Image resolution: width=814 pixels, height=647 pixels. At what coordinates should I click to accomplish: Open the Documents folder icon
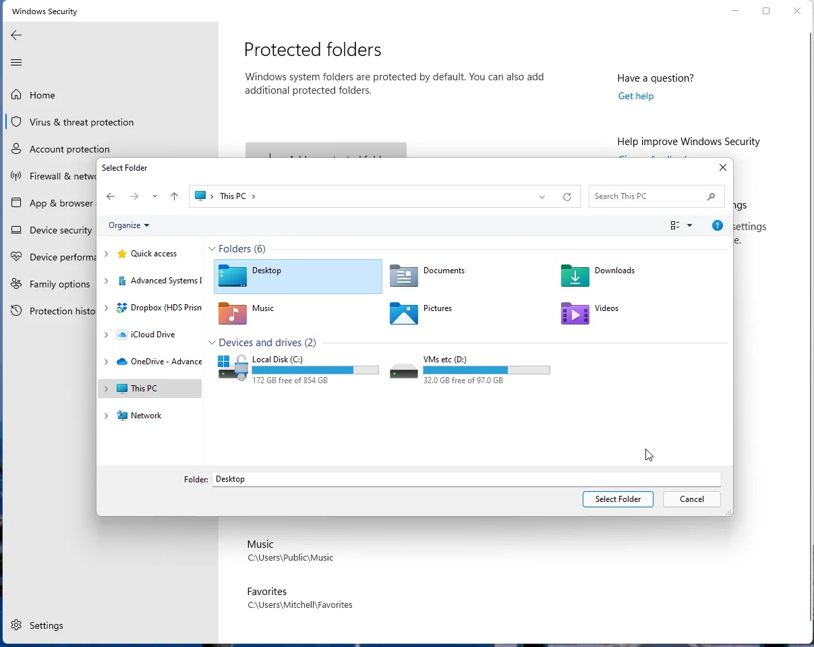404,276
